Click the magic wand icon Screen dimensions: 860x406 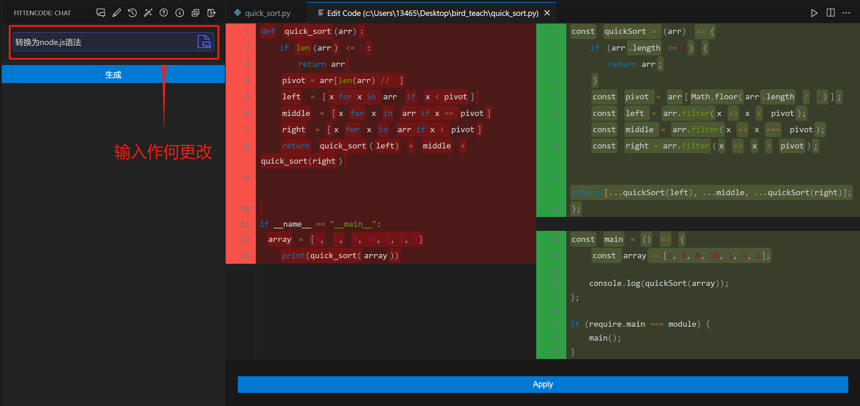tap(148, 13)
